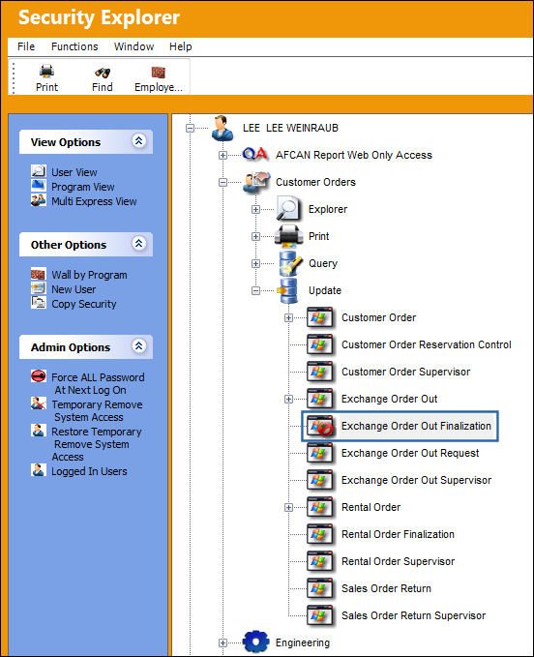Screen dimensions: 534x657
Task: Expand the Rental Order node
Action: tap(288, 507)
